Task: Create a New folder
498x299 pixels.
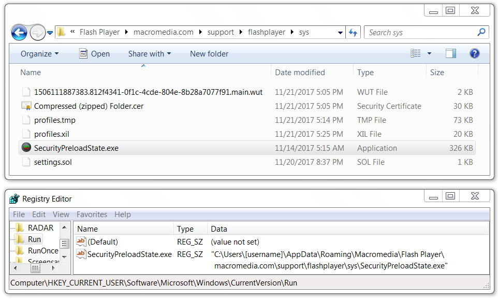Action: [x=209, y=54]
